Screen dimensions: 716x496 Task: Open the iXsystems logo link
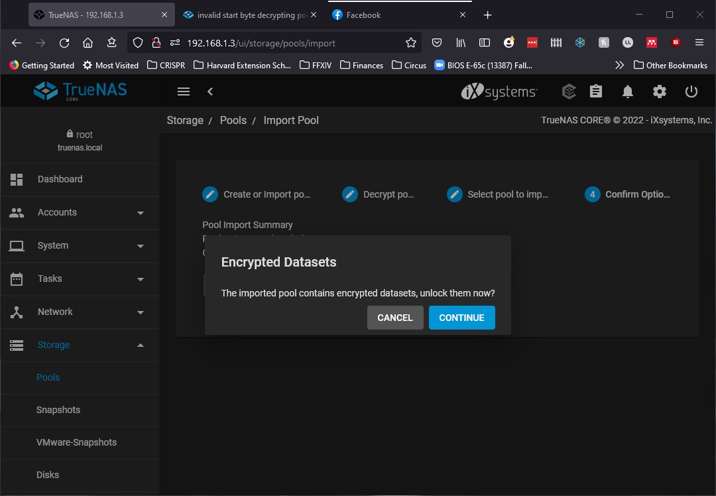tap(499, 92)
